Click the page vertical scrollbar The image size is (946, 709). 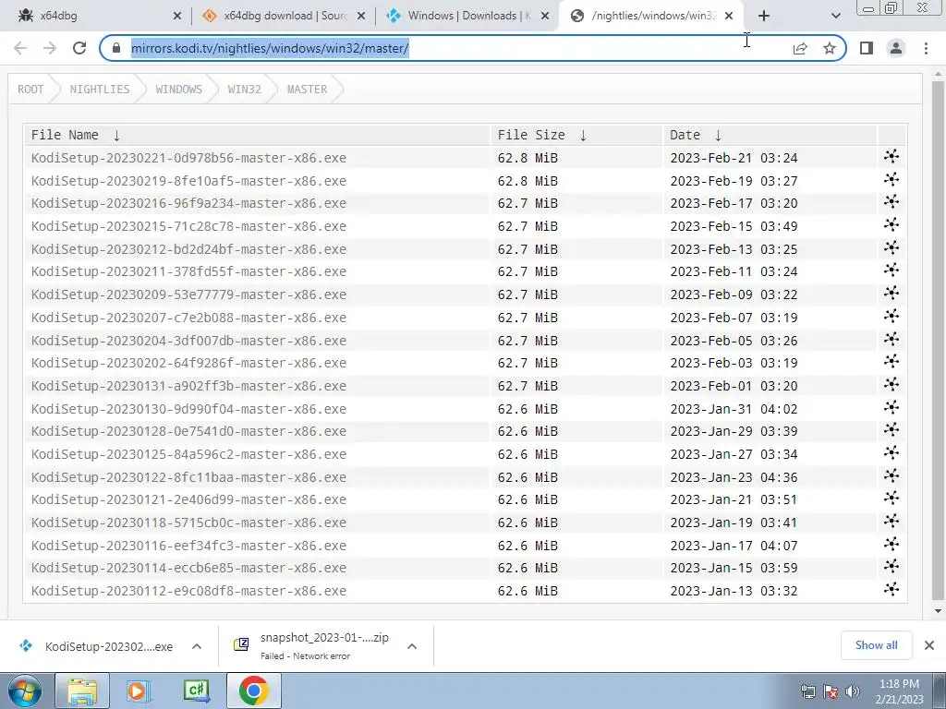[x=938, y=341]
